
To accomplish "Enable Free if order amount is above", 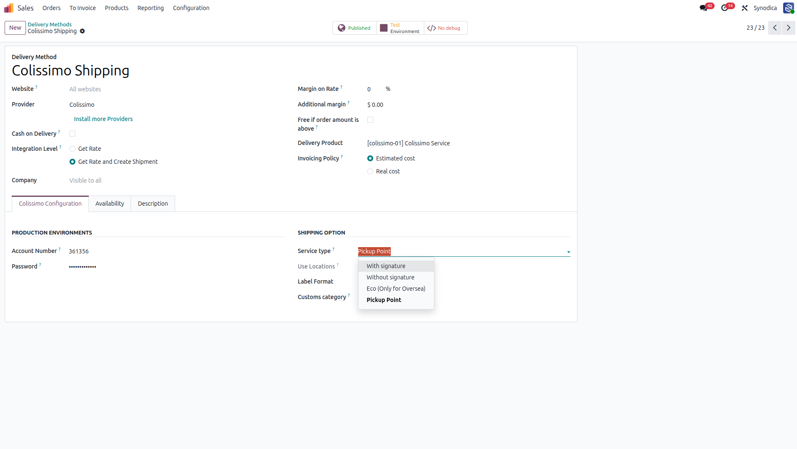I will pyautogui.click(x=370, y=120).
